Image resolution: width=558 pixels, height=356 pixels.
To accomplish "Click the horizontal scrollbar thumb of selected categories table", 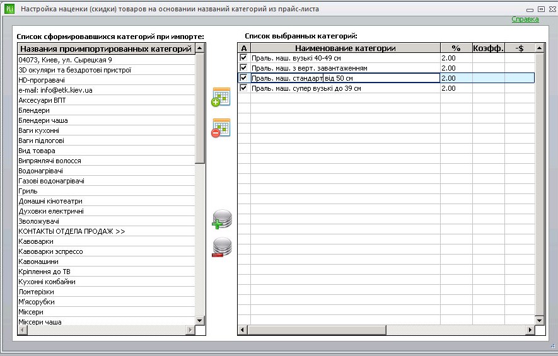I will (x=317, y=330).
